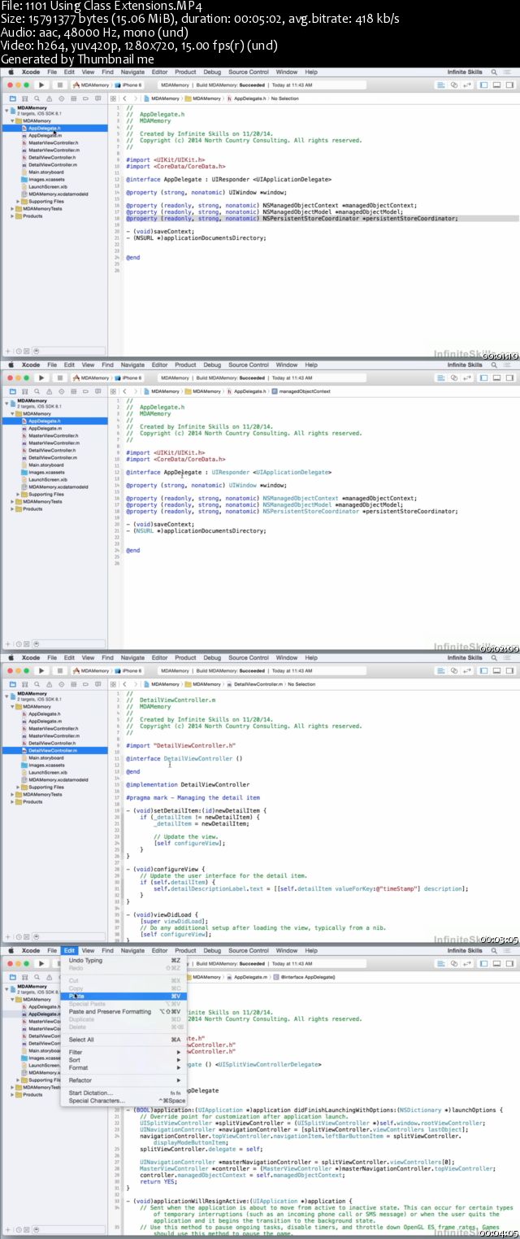This screenshot has height=1239, width=520.
Task: Toggle debug area button in first frame toolbar
Action: tap(496, 85)
